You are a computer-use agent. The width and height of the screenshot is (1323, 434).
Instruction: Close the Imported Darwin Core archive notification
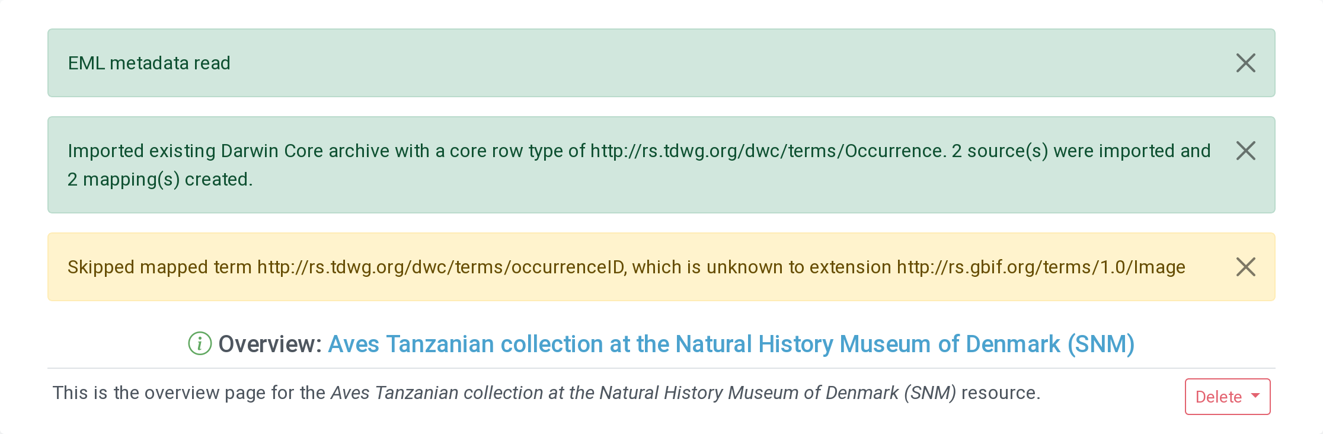1245,151
